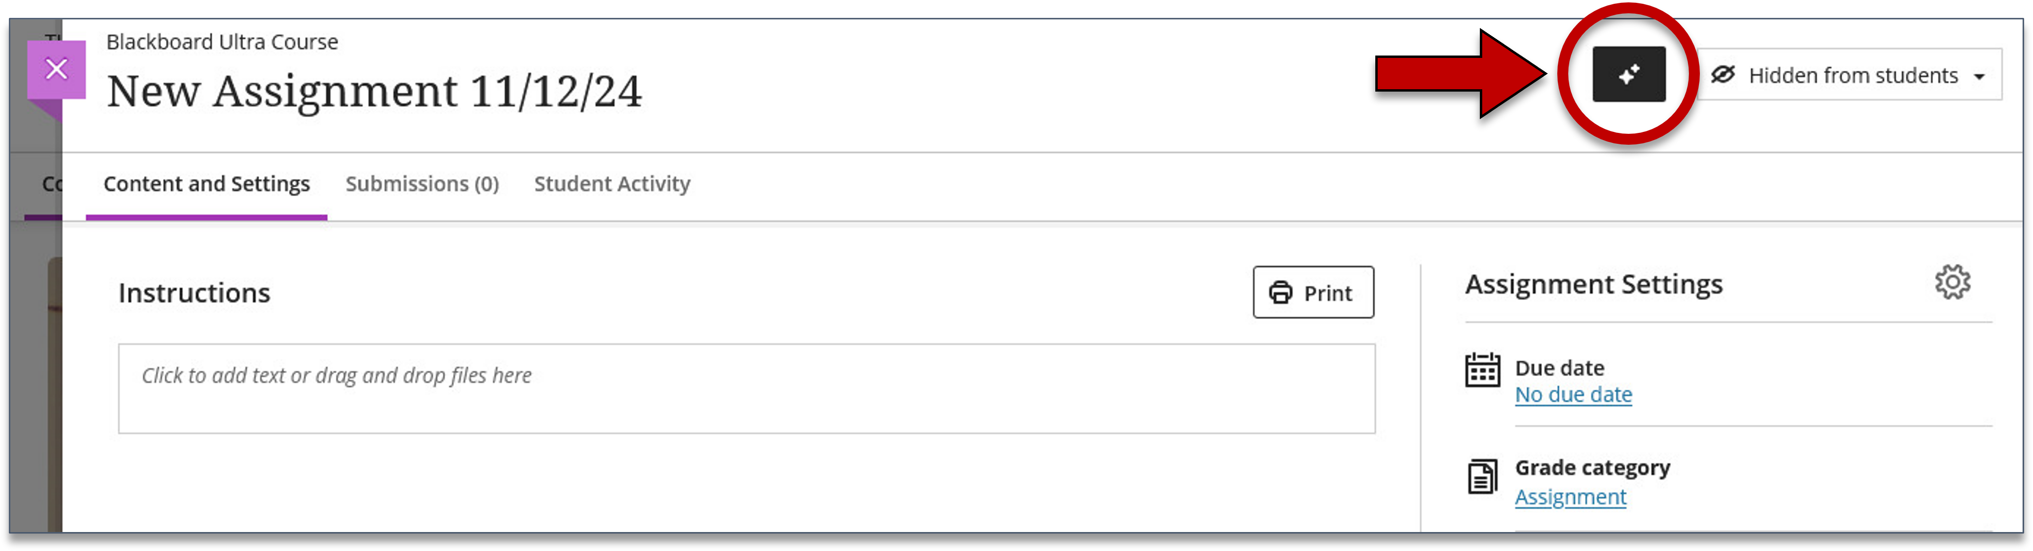Screen dimensions: 2033x551
Task: Close the assignment panel with purple X
Action: [x=57, y=69]
